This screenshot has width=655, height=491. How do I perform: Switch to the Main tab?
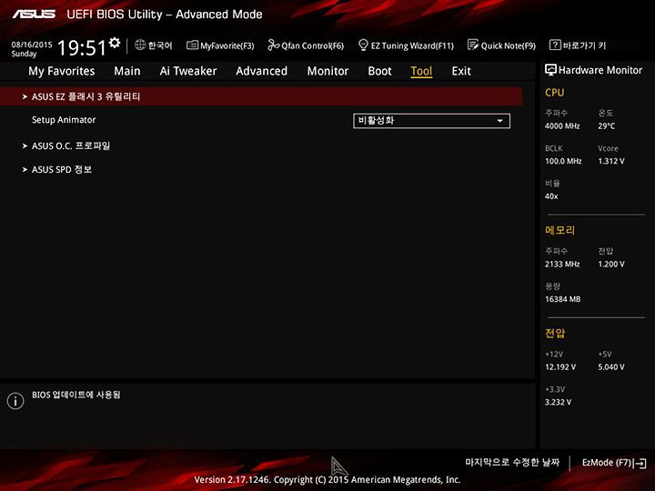click(x=127, y=71)
